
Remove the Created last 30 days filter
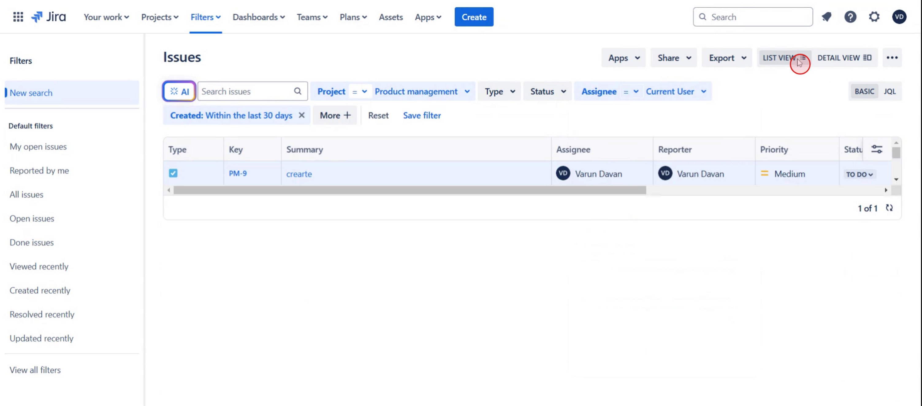[x=302, y=115]
